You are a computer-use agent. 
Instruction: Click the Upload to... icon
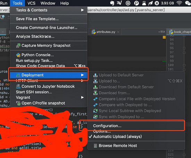point(95,81)
